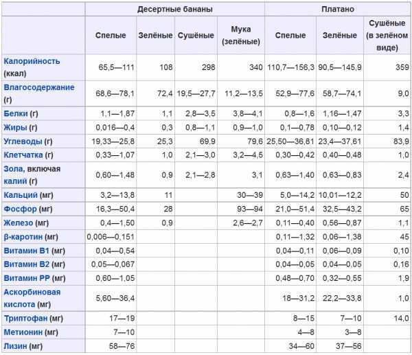The height and width of the screenshot is (355, 412).
Task: Select the value 65,5—111
Action: 116,67
